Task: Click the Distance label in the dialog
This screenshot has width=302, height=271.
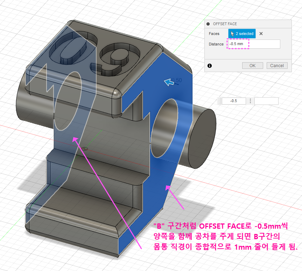Action: tap(216, 44)
